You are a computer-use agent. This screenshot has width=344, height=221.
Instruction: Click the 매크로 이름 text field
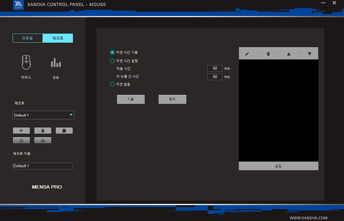pyautogui.click(x=42, y=166)
